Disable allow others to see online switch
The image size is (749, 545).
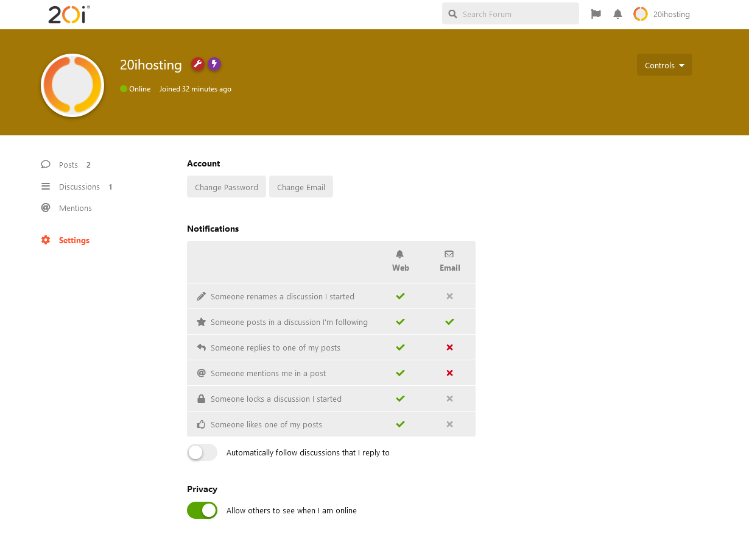pyautogui.click(x=202, y=510)
